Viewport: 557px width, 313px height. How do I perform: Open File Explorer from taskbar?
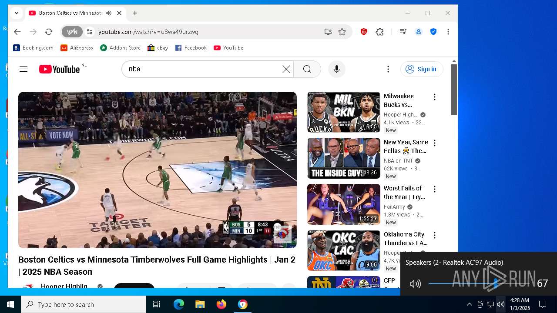coord(200,304)
